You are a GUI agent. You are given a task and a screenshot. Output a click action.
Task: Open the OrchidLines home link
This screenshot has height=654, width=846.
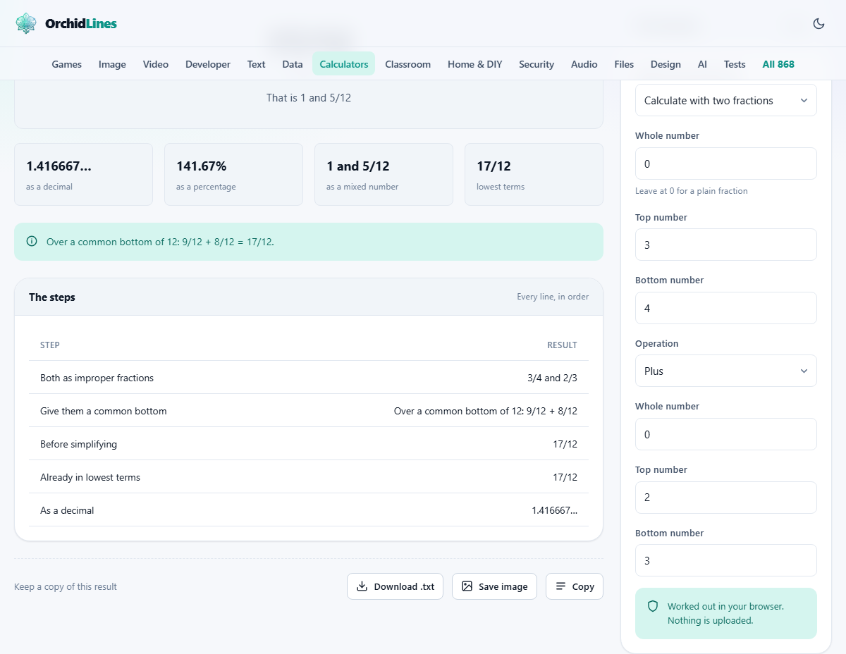[66, 23]
